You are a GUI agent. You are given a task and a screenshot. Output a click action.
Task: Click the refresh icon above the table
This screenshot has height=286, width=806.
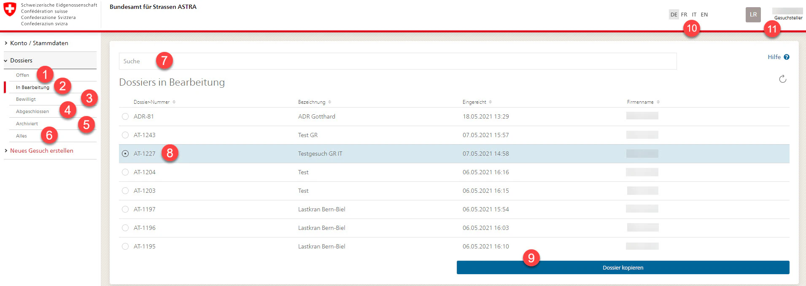(782, 79)
